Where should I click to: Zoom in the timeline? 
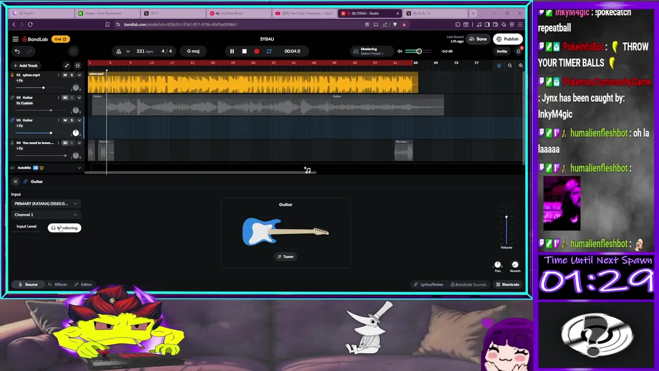pos(521,65)
